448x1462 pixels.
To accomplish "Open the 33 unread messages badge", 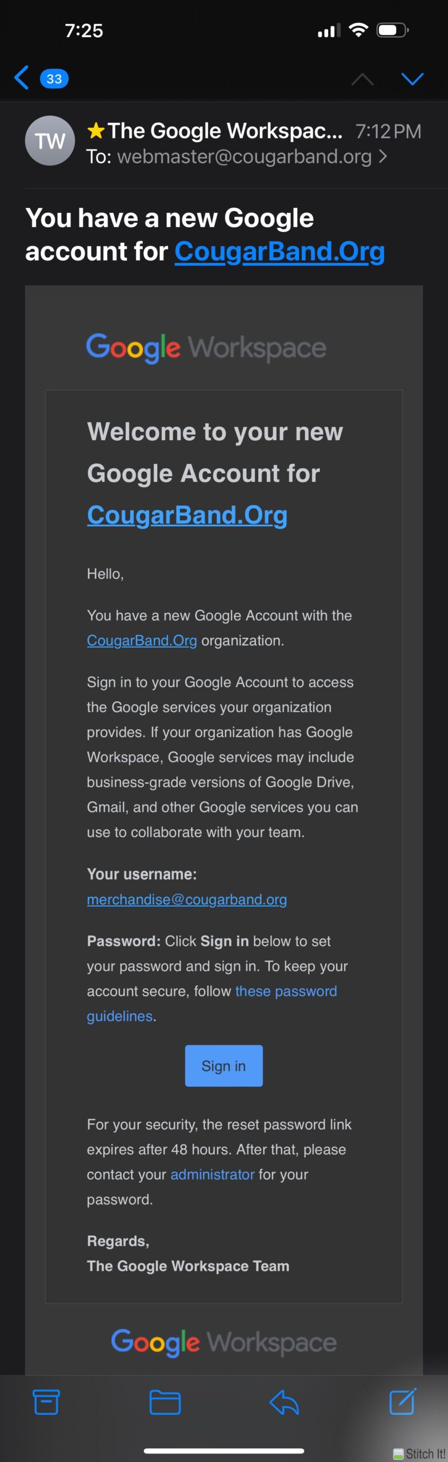I will click(x=54, y=78).
